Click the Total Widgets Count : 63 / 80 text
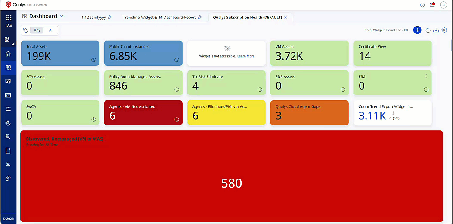 tap(386, 30)
